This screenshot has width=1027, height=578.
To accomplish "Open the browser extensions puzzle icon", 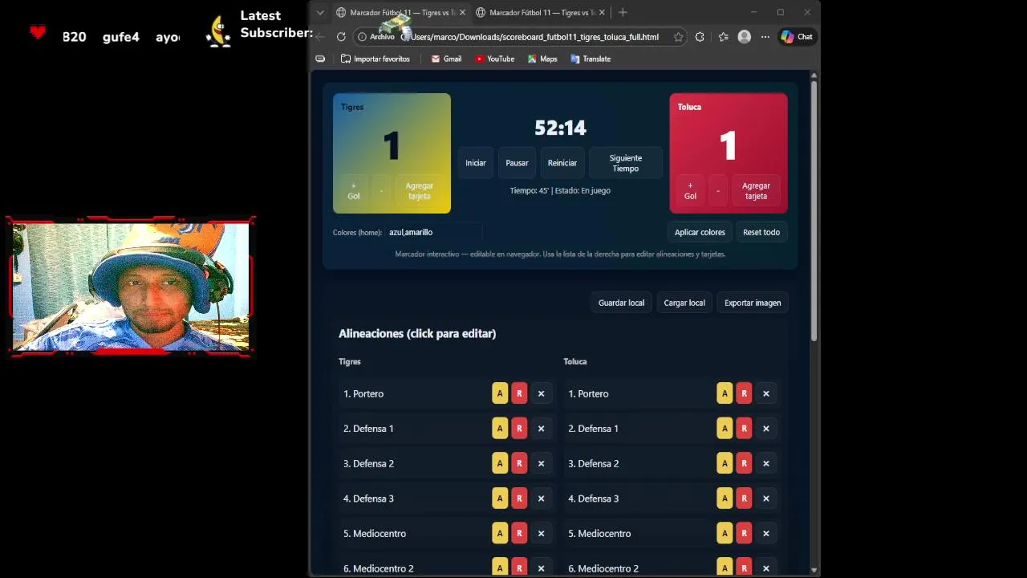I will pyautogui.click(x=700, y=37).
